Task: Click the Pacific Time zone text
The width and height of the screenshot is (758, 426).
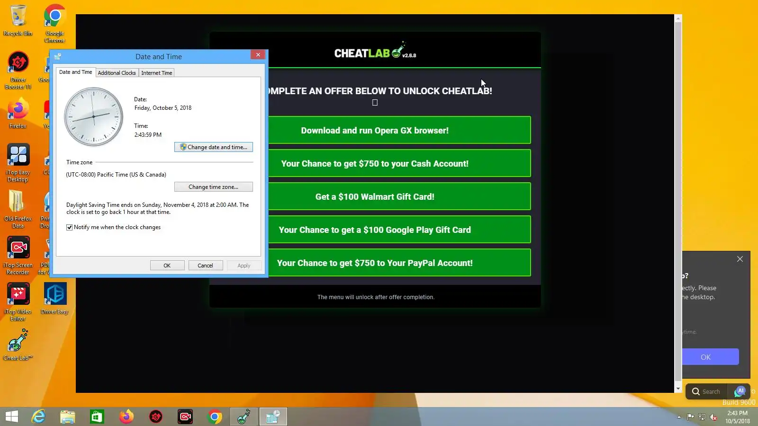Action: point(116,175)
